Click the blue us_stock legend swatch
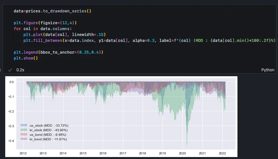Viewport: 278px width, 159px height. pos(24,125)
